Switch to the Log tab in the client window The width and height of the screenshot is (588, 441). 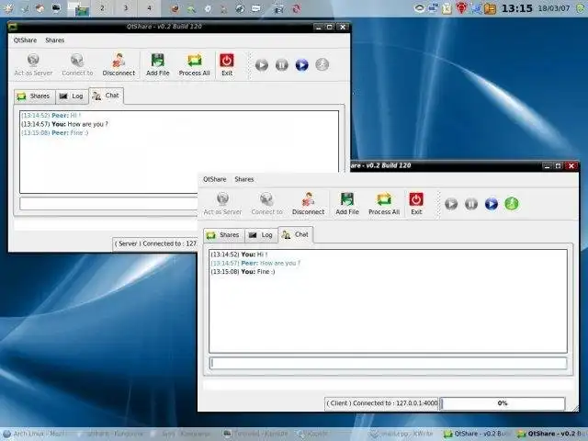pos(261,235)
